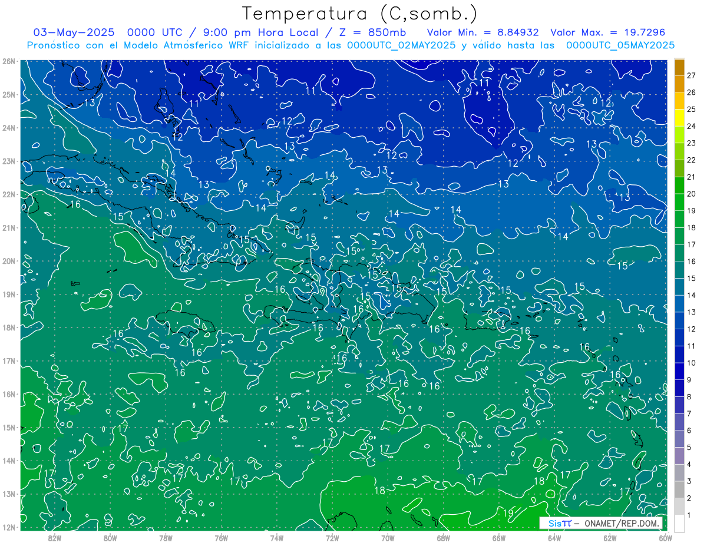Click the valid-until time 0000UTC_05MAY2025
The width and height of the screenshot is (707, 546).
pos(620,45)
